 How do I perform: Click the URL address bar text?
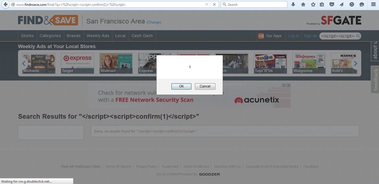click(71, 5)
